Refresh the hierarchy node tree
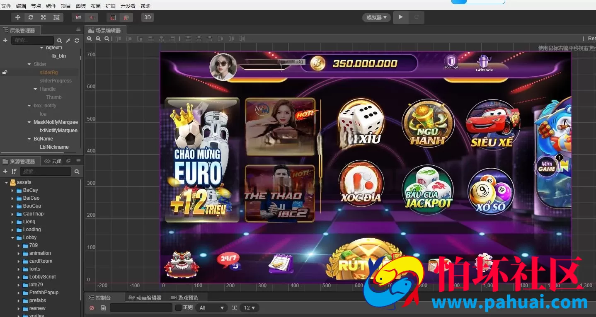The height and width of the screenshot is (317, 596). pyautogui.click(x=77, y=41)
